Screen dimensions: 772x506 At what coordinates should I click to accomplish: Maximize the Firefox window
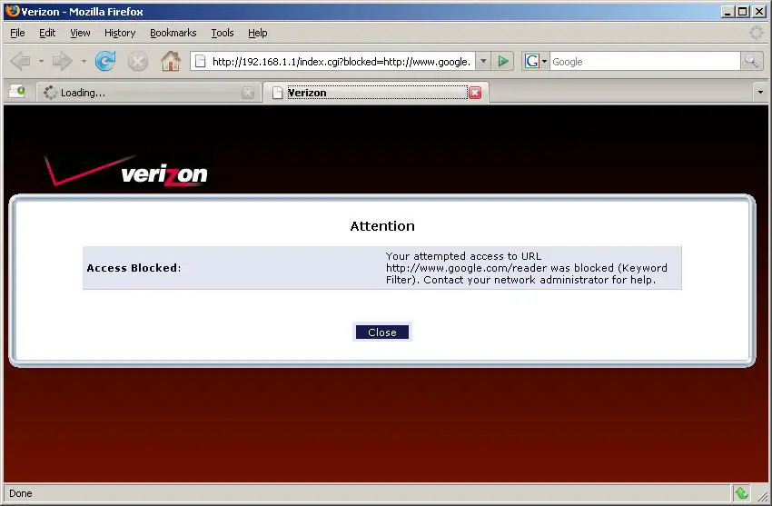(x=742, y=11)
